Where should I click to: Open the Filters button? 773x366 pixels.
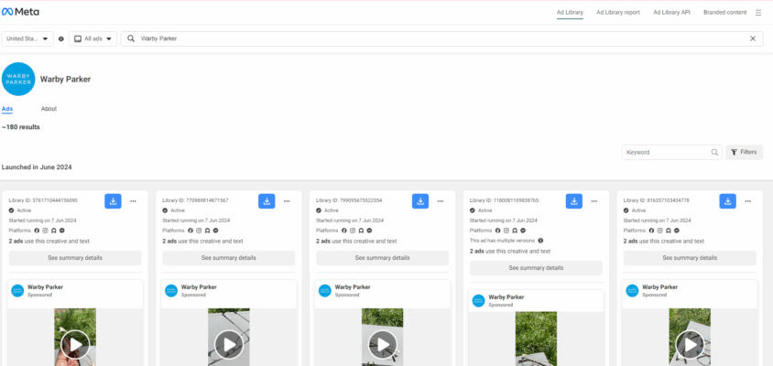744,152
